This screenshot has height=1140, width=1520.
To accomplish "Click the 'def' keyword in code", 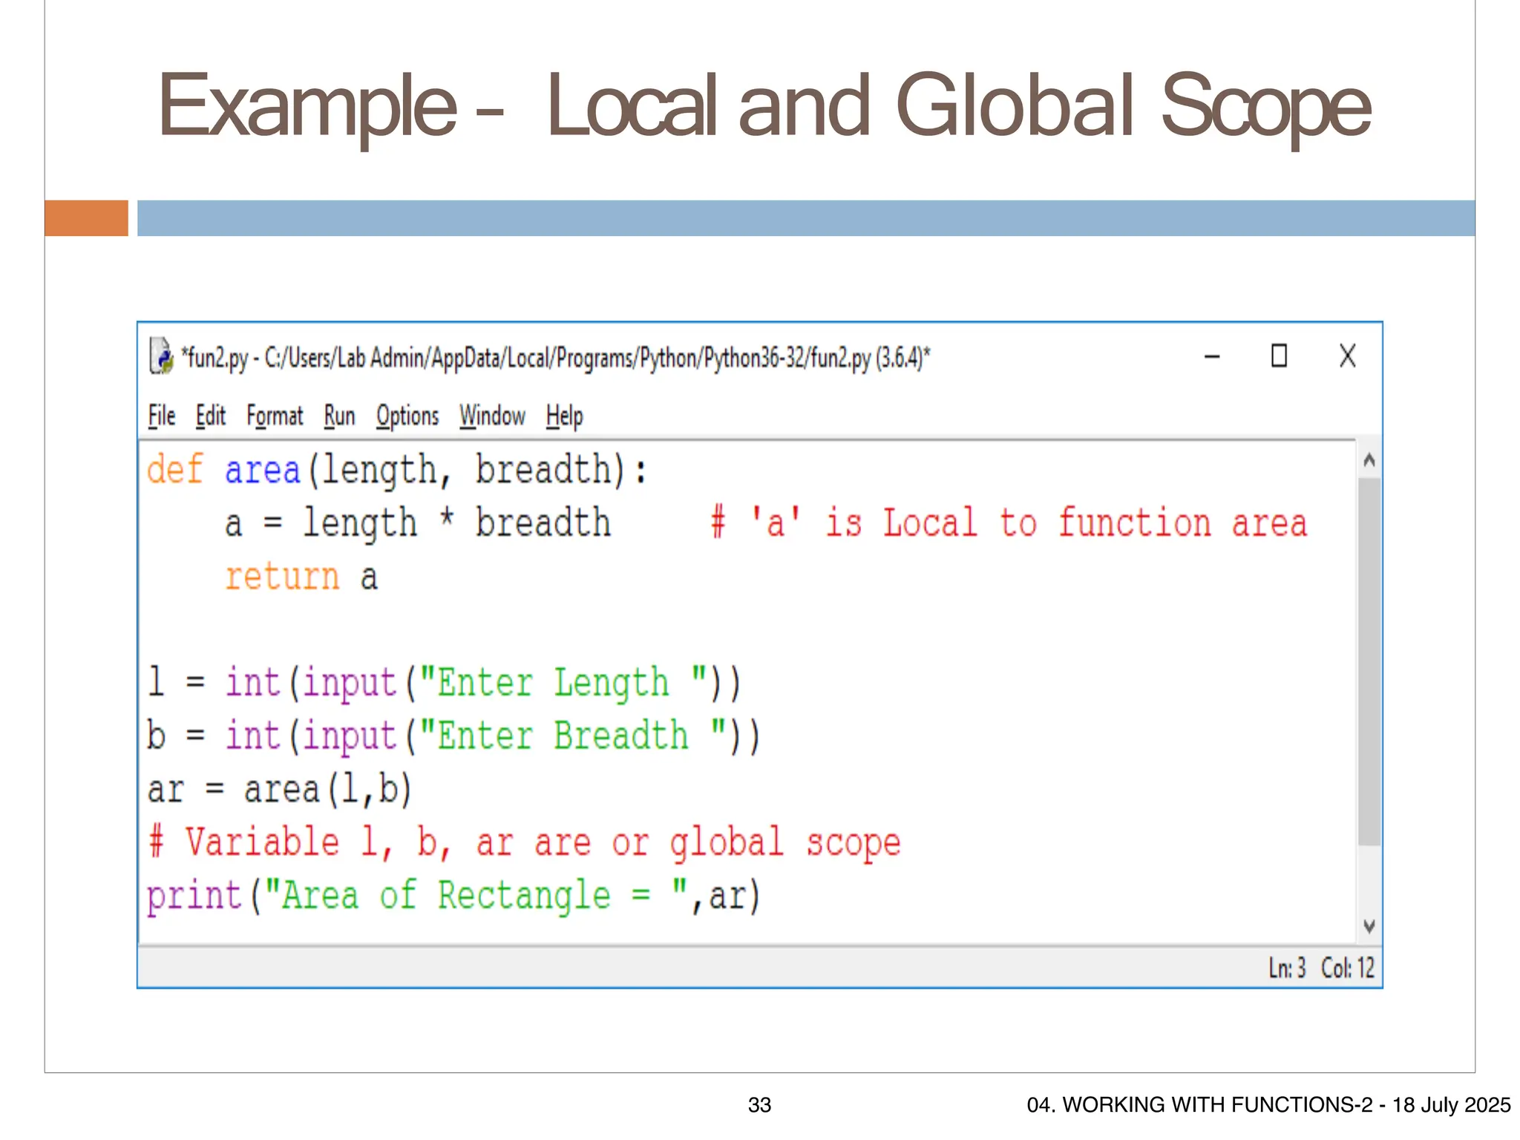I will click(175, 470).
